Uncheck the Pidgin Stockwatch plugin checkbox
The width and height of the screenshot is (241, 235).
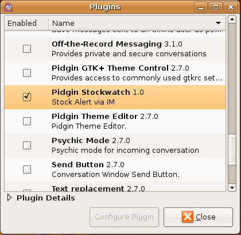click(27, 97)
